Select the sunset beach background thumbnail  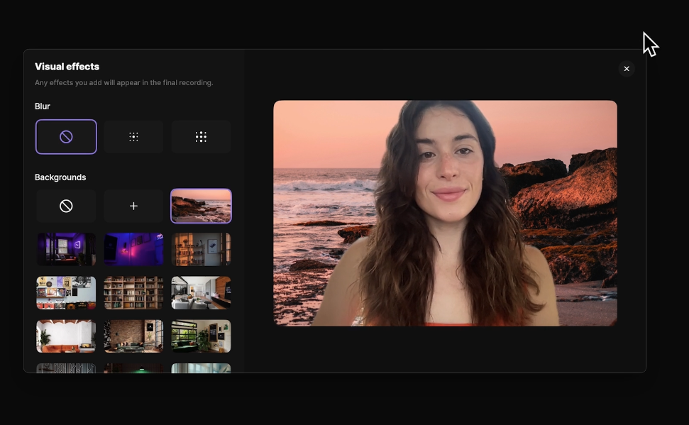pos(201,206)
